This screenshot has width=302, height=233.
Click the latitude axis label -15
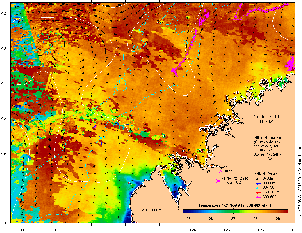[3, 118]
